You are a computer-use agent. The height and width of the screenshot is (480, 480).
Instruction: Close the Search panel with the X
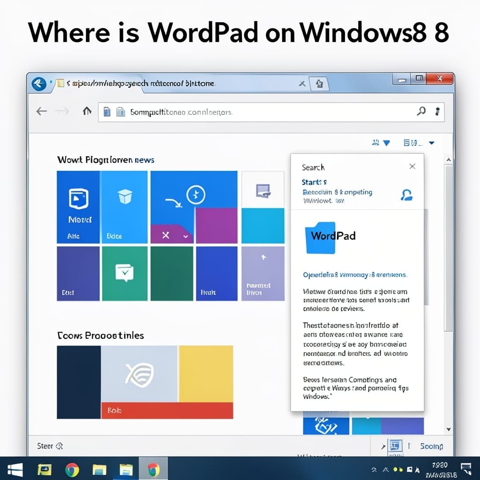[x=412, y=166]
